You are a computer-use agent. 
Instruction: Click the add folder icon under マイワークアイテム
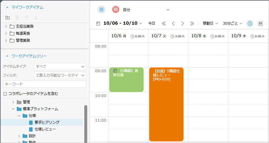[8, 18]
